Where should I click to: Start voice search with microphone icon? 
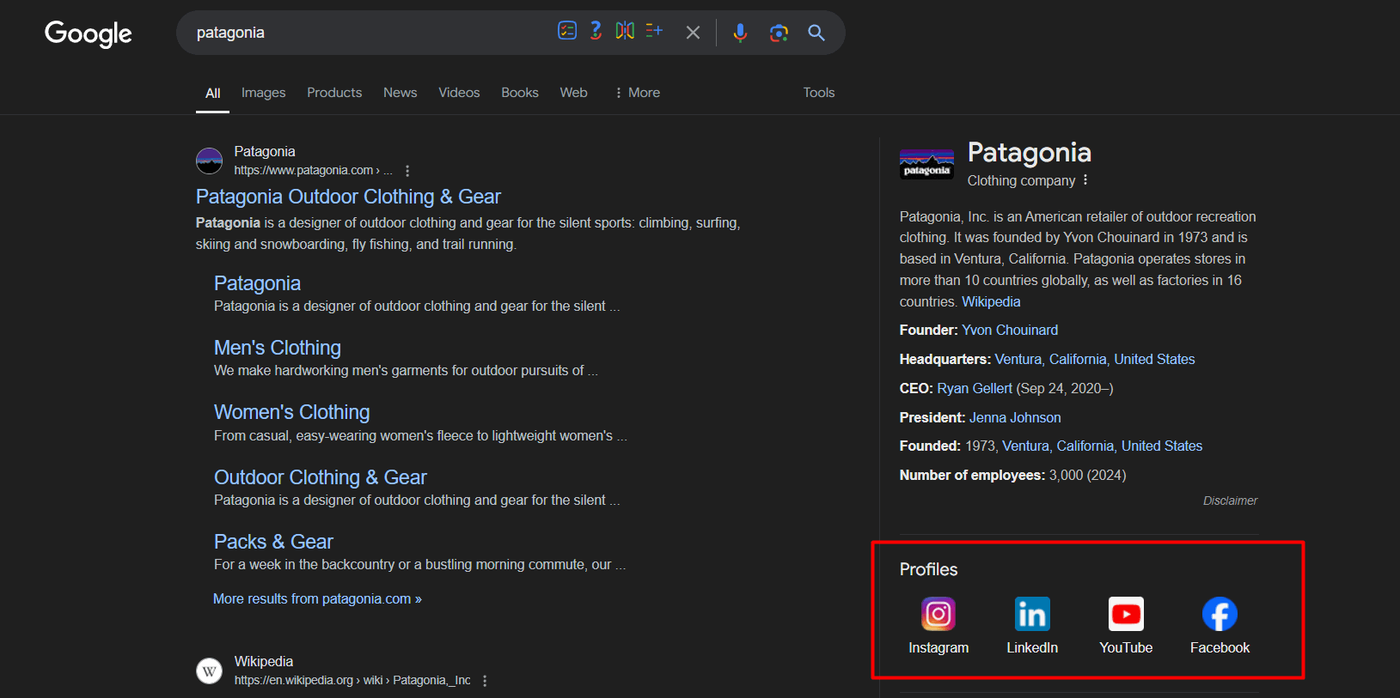click(x=740, y=33)
